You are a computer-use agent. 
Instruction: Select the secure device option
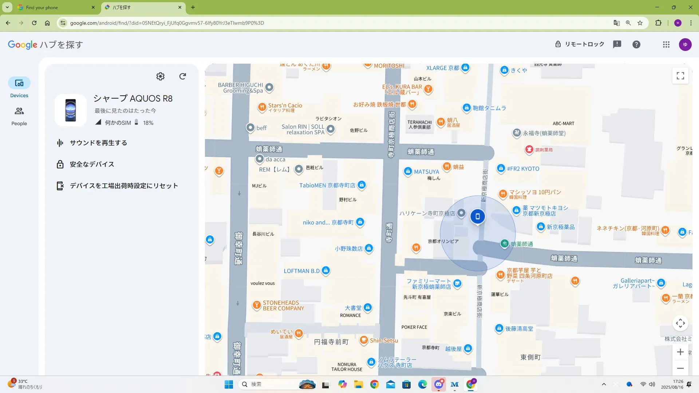tap(92, 164)
